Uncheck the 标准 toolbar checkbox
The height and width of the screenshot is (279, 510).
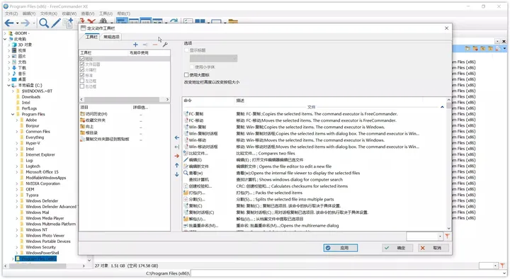(82, 75)
